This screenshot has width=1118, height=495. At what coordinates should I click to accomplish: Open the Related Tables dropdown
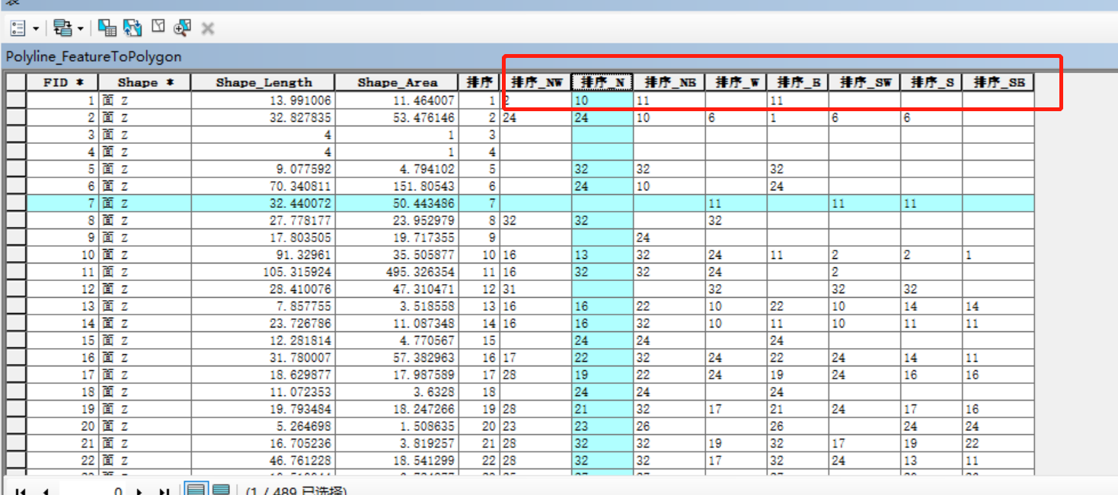pos(69,29)
